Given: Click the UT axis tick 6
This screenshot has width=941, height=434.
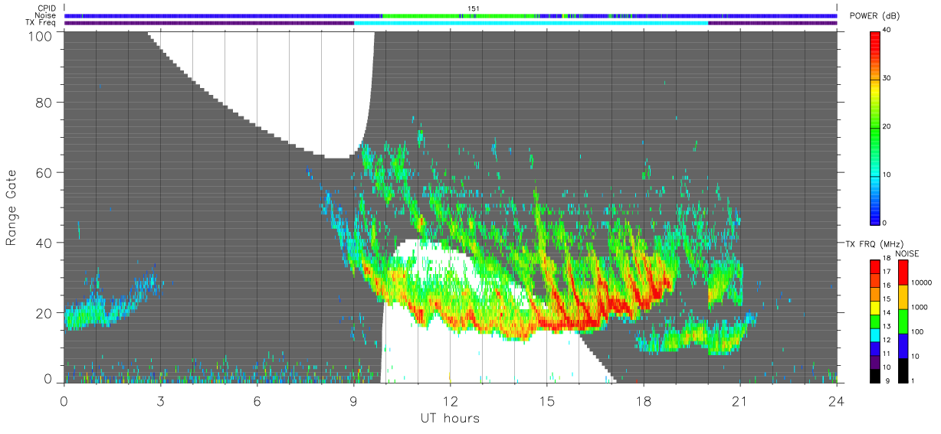Looking at the screenshot, I should tap(257, 400).
